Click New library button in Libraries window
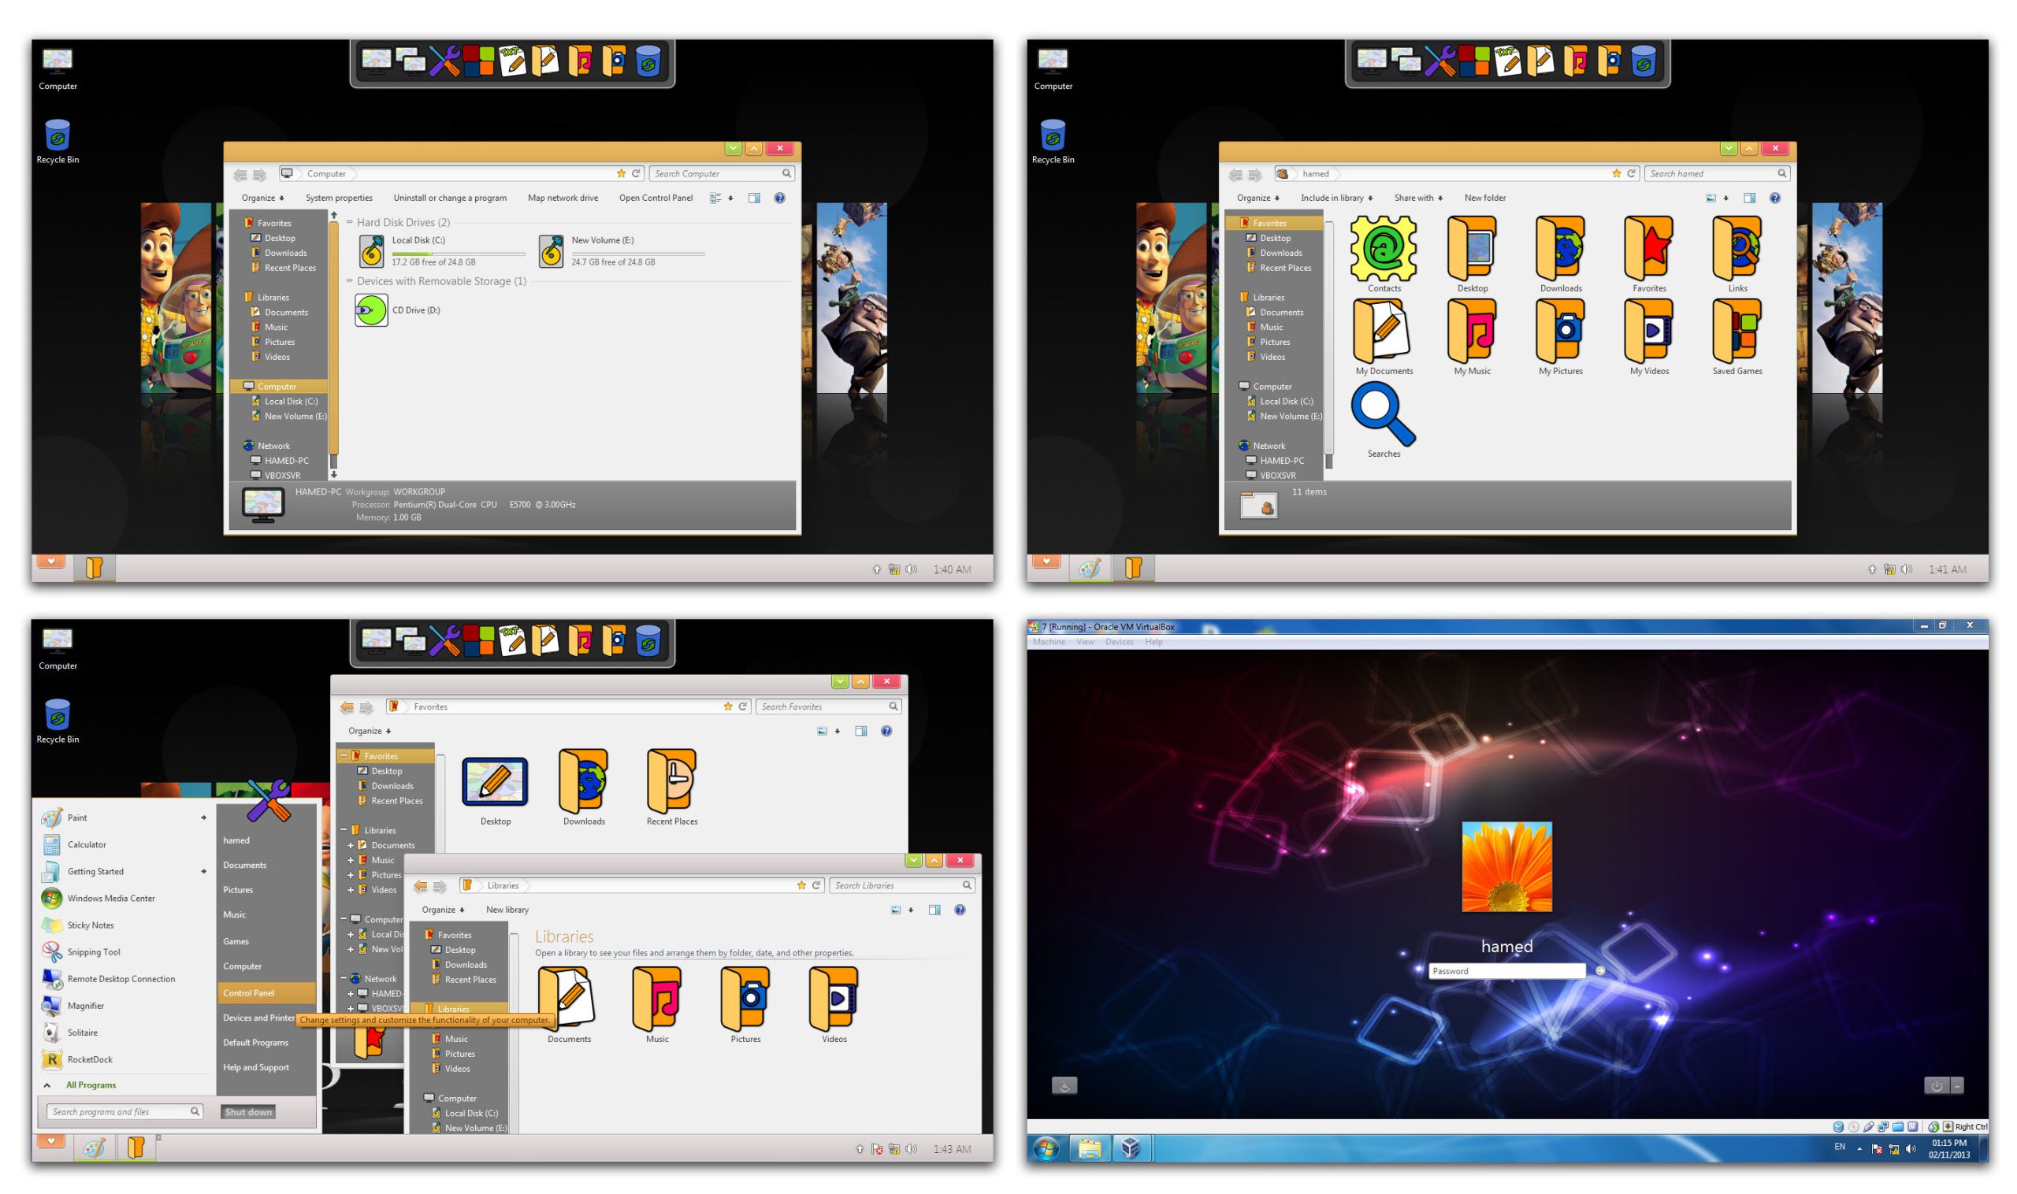This screenshot has height=1194, width=2017. [x=507, y=910]
